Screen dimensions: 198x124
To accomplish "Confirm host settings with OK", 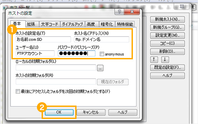I will coord(59,112).
